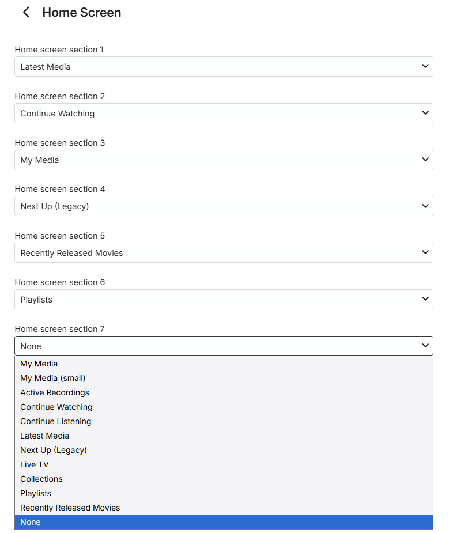Open Home screen section 4 dropdown
The image size is (449, 533).
coord(224,206)
